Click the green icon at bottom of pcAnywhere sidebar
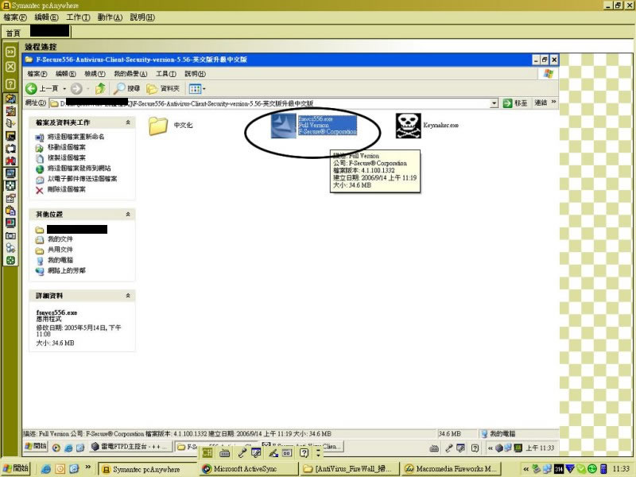The width and height of the screenshot is (636, 477). [x=10, y=261]
